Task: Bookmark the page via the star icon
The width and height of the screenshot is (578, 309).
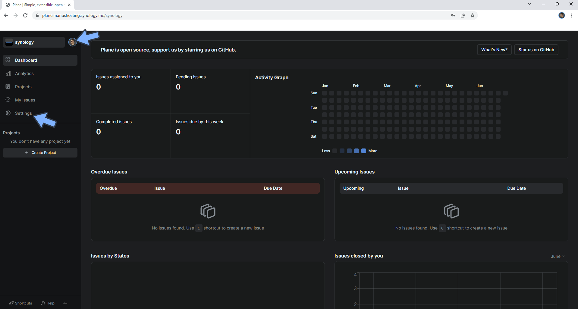Action: pos(472,15)
